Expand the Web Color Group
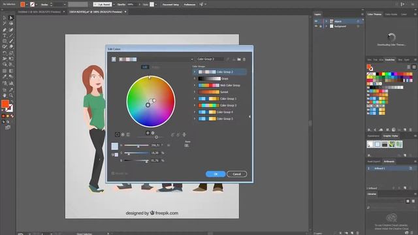The image size is (418, 235). click(195, 86)
